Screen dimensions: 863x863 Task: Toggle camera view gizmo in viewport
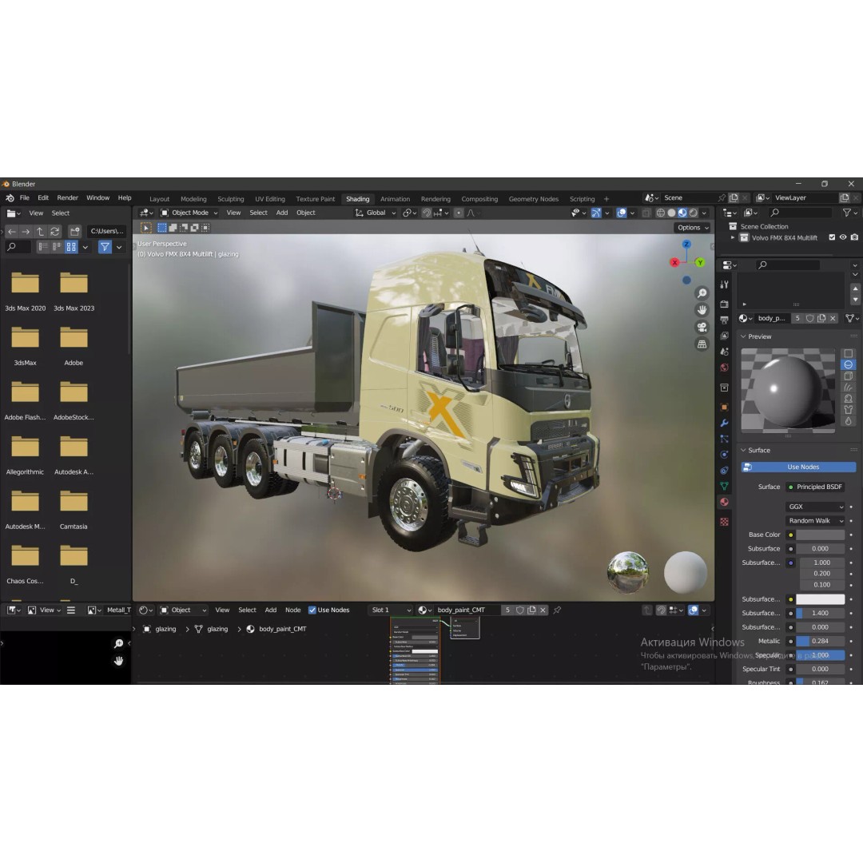[x=702, y=328]
